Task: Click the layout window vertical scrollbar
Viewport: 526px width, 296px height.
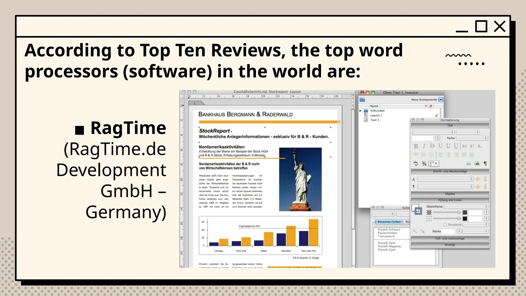Action: point(353,170)
